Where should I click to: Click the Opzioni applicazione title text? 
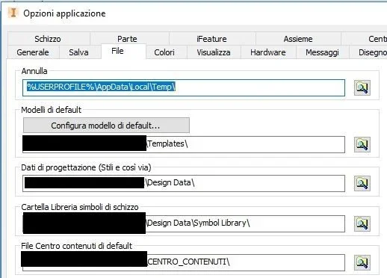coord(64,13)
